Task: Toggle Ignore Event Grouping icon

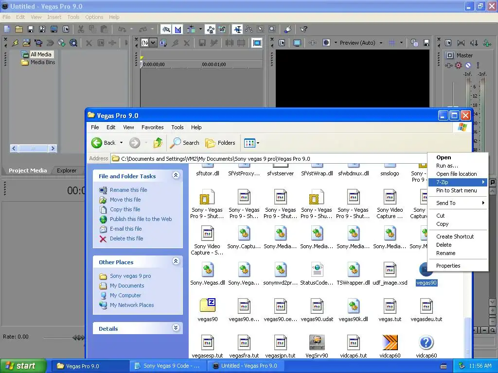Action: coord(222,29)
